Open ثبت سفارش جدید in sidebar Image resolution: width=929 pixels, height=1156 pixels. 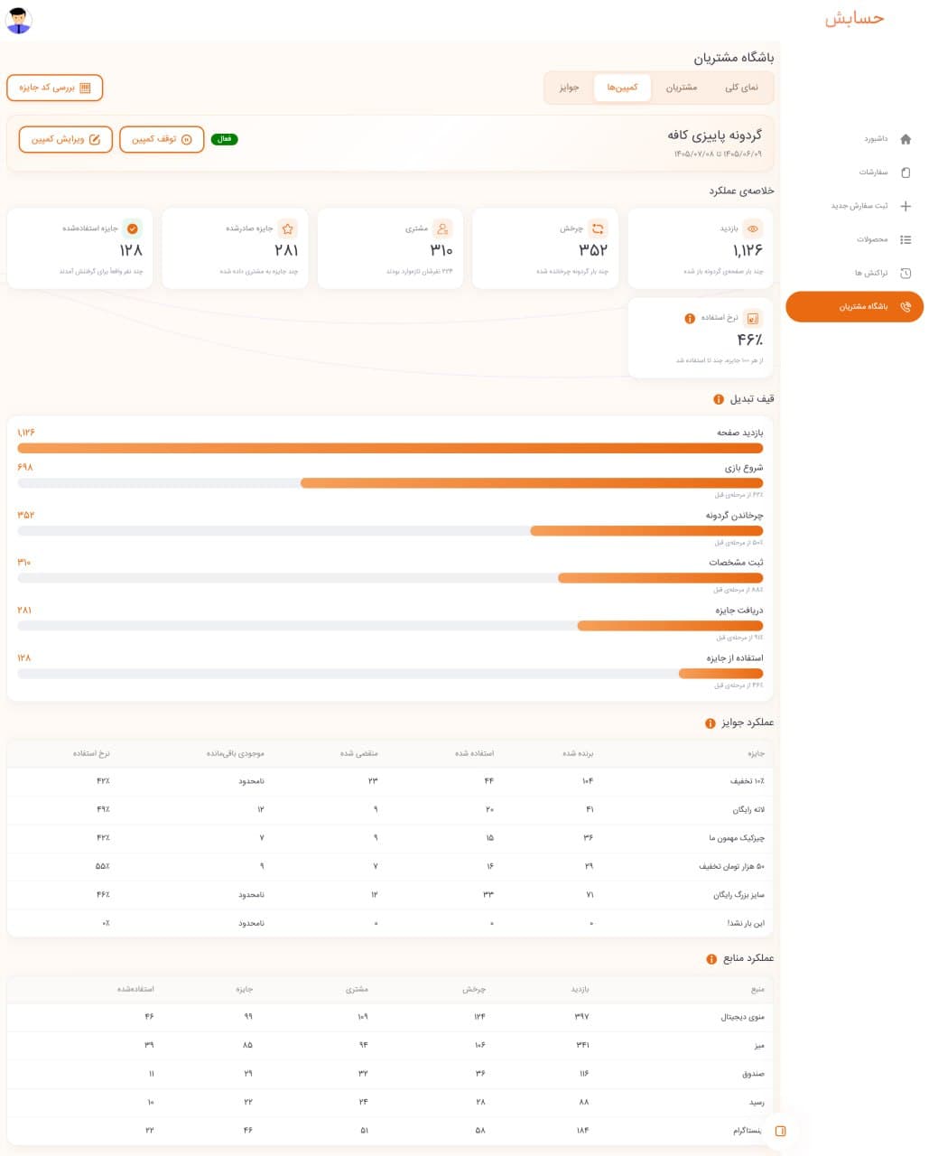855,206
